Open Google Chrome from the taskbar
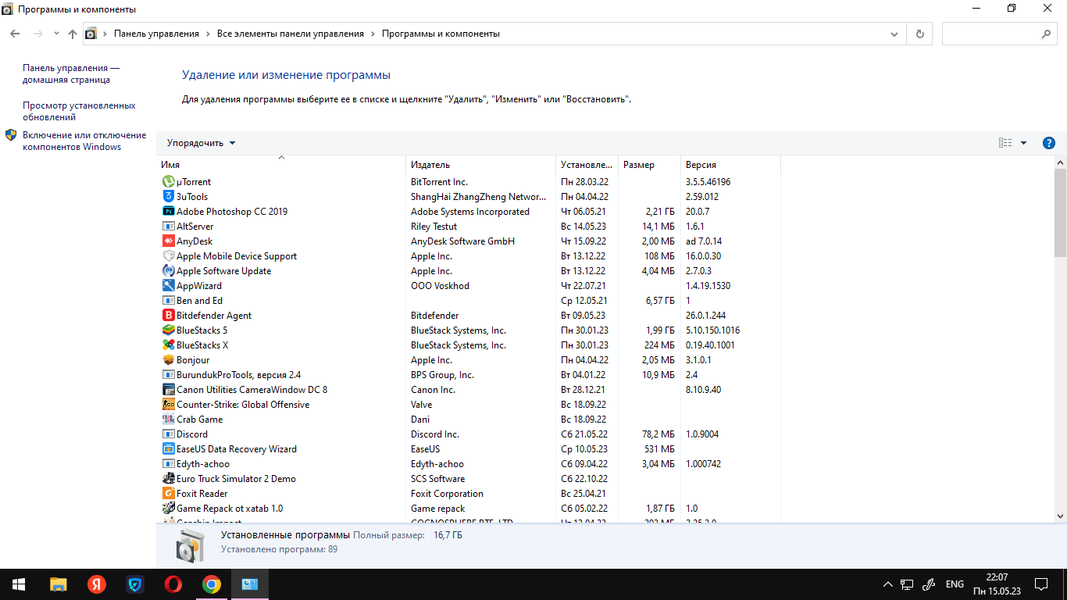This screenshot has height=600, width=1067. 211,584
